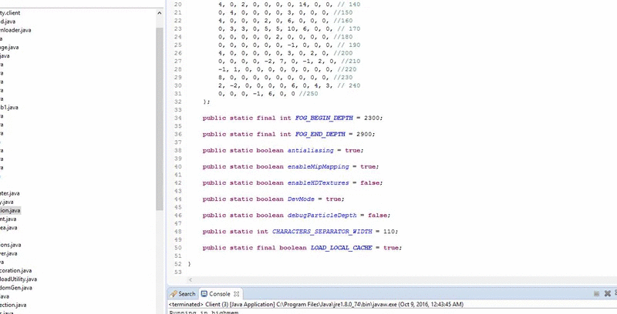Open 'domGen.java' in the file tree
Screen dimensions: 617x314
[16, 288]
